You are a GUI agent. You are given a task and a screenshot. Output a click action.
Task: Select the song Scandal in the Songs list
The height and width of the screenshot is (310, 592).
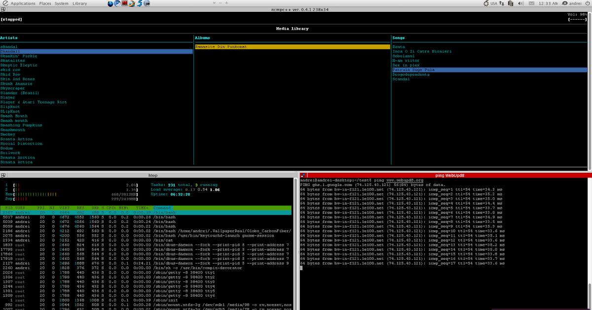(x=401, y=79)
